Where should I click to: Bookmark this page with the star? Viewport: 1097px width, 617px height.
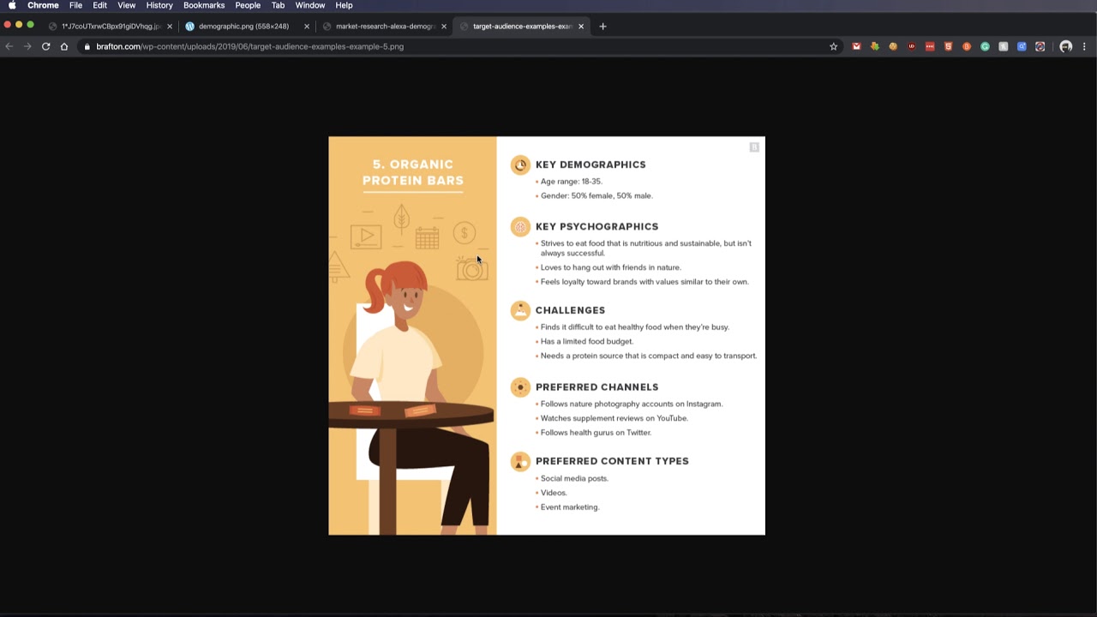pyautogui.click(x=833, y=46)
